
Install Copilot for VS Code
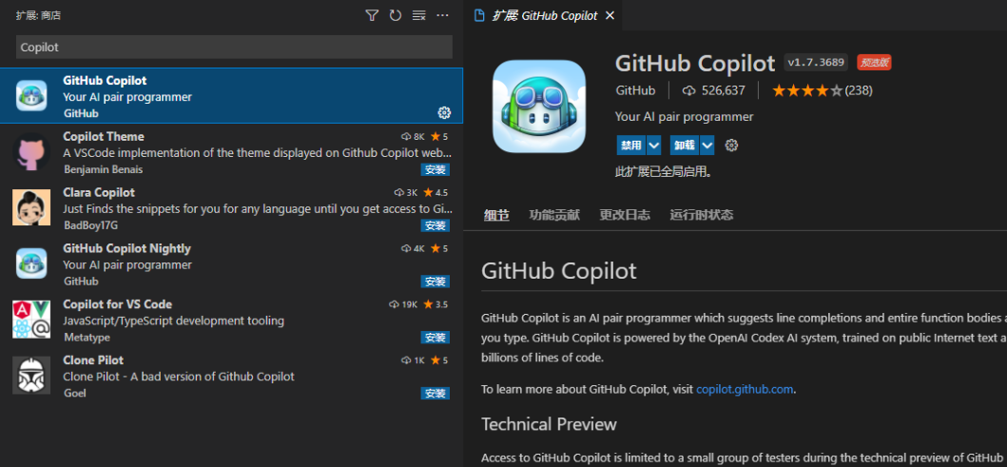[436, 338]
